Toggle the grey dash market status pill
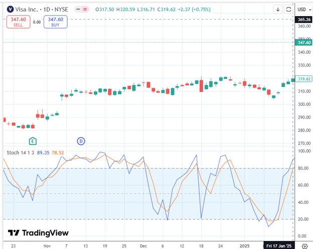Screen dimensions: 313x249 pyautogui.click(x=78, y=9)
